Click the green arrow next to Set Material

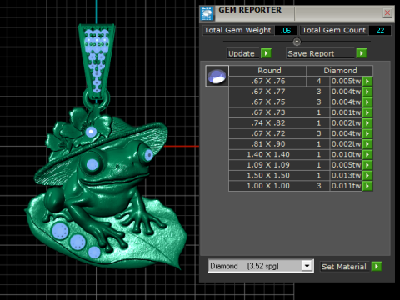(377, 267)
